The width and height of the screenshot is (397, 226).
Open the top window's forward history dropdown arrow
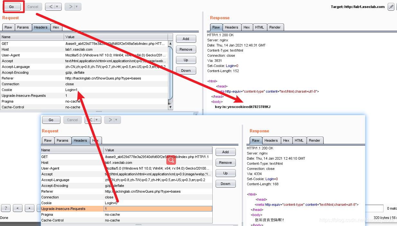coord(77,7)
